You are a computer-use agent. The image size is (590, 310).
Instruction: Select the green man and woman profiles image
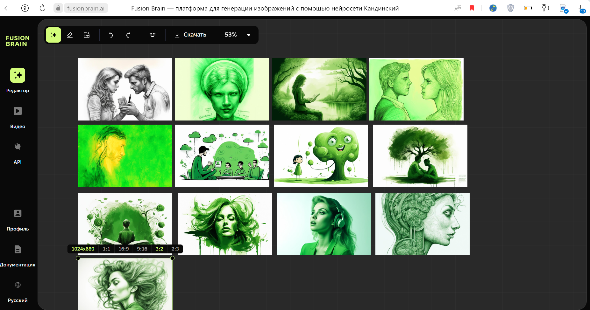pos(416,89)
